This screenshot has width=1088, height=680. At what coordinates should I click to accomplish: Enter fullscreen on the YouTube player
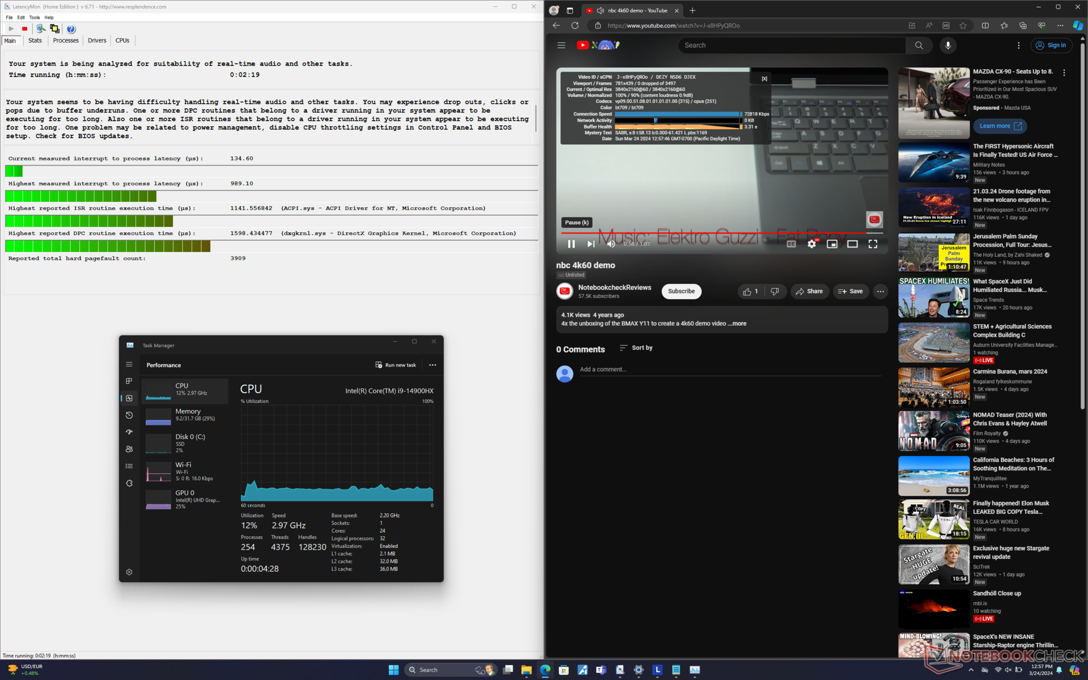(x=873, y=244)
